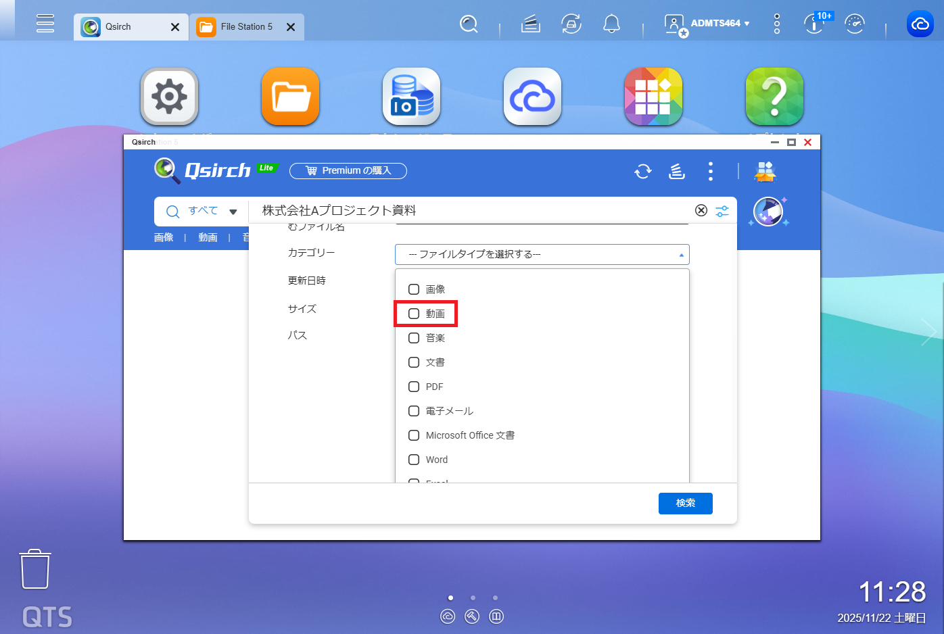
Task: Switch to the File Station 5 tab
Action: (x=247, y=27)
